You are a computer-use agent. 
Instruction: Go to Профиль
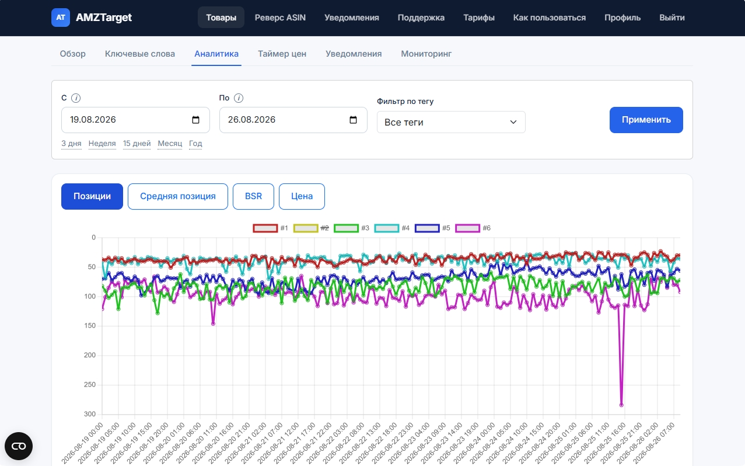622,18
